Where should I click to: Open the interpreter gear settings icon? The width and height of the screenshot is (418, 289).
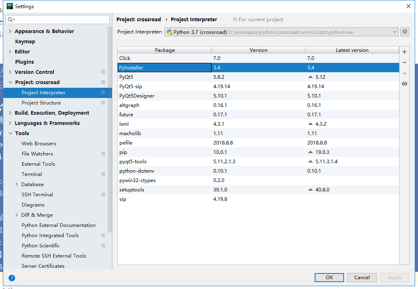click(405, 32)
